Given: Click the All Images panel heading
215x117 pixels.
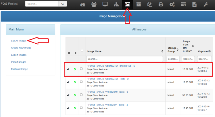Looking at the screenshot, I should pyautogui.click(x=139, y=29).
